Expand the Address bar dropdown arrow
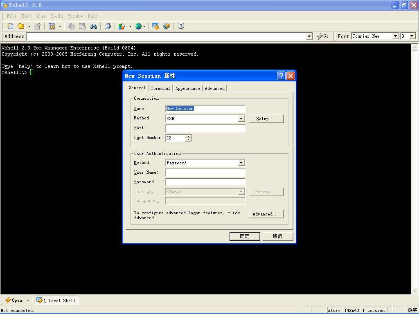419x314 pixels. coord(309,36)
